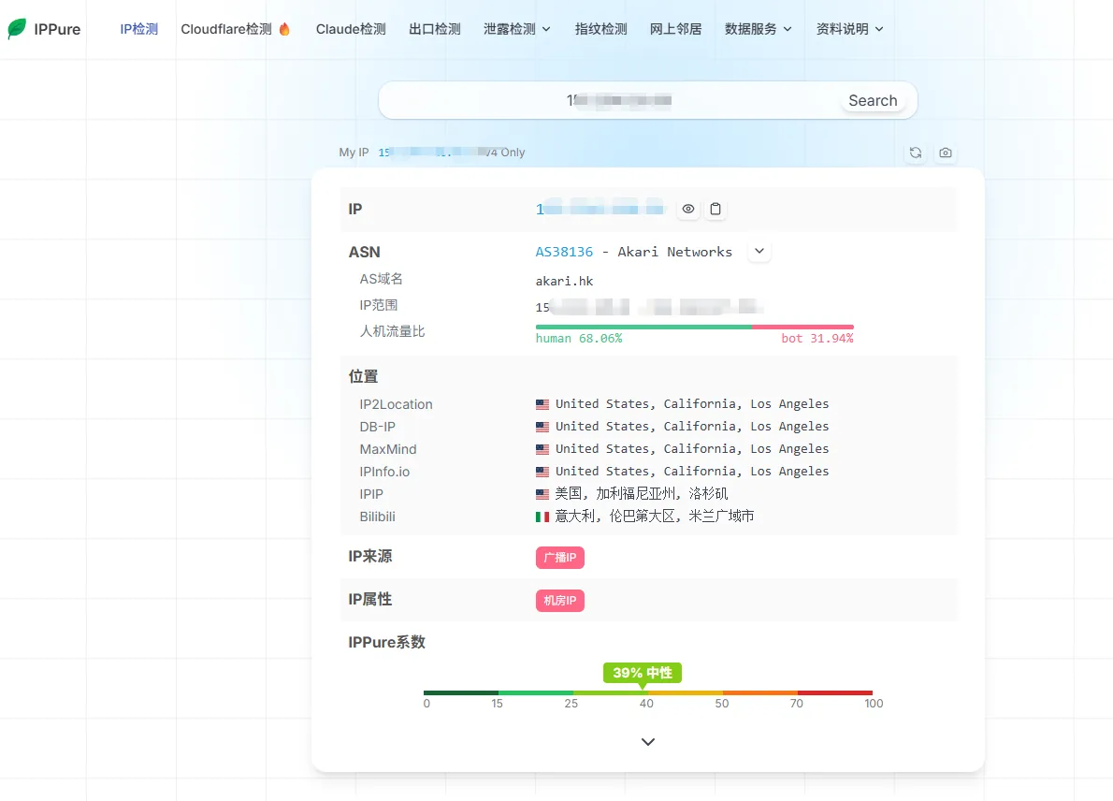
Task: Click the IPPure coefficient color scale
Action: pos(648,692)
